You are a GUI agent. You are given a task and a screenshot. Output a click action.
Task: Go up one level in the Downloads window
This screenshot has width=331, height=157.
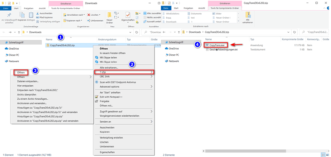(x=19, y=32)
